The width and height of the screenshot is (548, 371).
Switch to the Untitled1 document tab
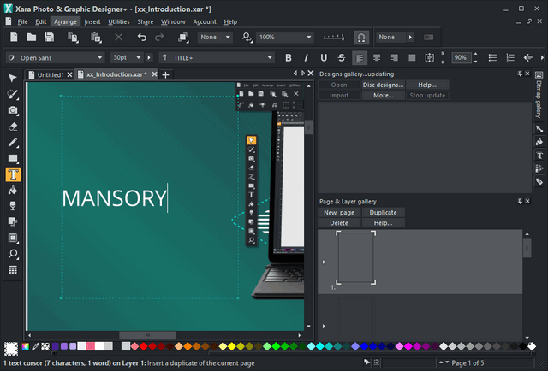(50, 75)
